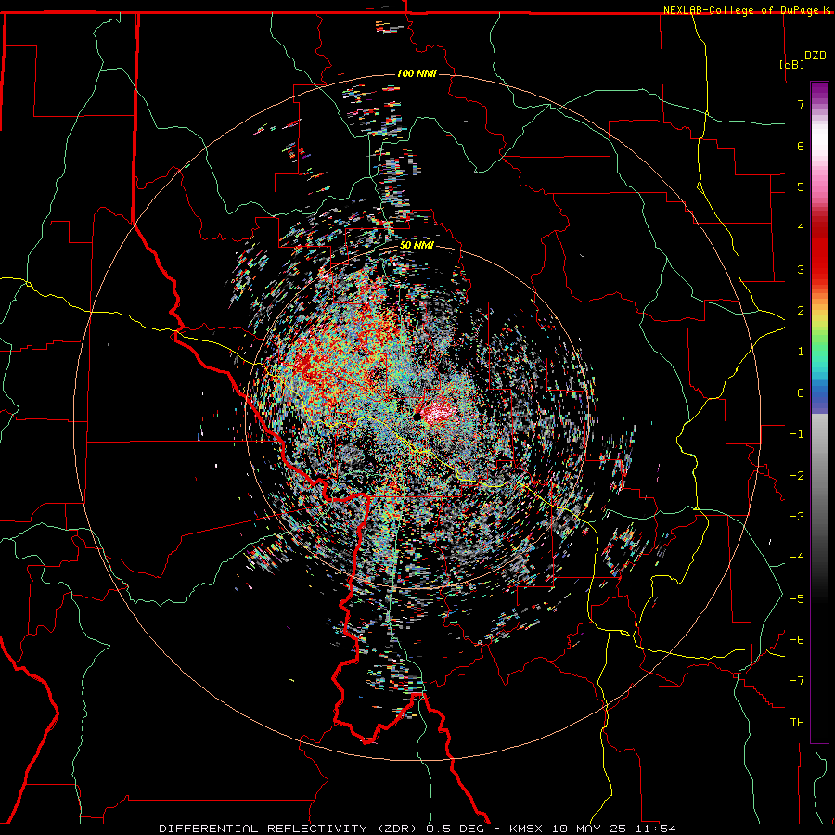Click the 0.5 DEG elevation text
The width and height of the screenshot is (835, 835).
(455, 829)
